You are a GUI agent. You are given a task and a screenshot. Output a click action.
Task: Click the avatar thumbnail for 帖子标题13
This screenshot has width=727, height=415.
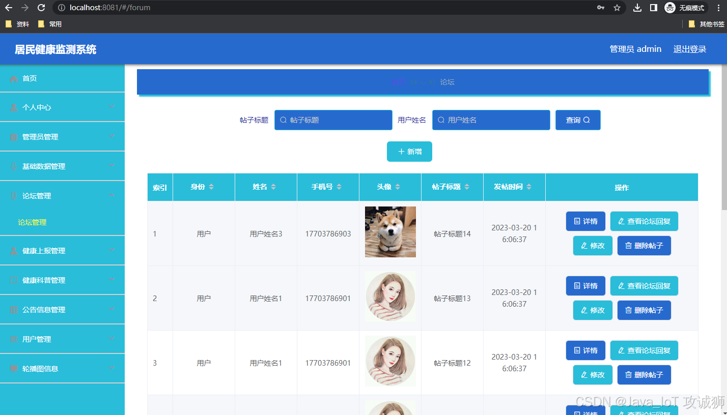tap(390, 297)
